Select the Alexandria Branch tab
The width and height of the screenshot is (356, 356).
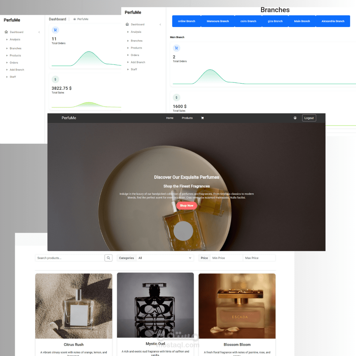pyautogui.click(x=333, y=21)
